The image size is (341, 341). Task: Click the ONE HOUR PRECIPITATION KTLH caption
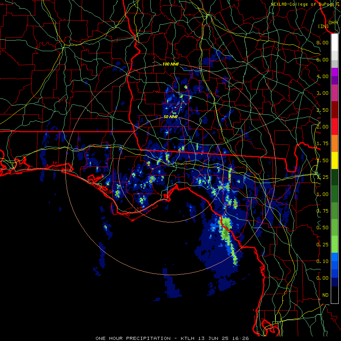pyautogui.click(x=172, y=338)
